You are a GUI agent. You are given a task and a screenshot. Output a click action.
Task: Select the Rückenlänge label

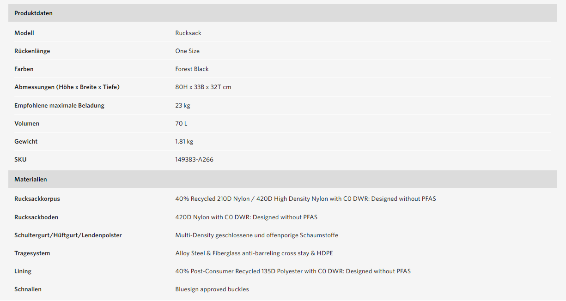pos(32,51)
